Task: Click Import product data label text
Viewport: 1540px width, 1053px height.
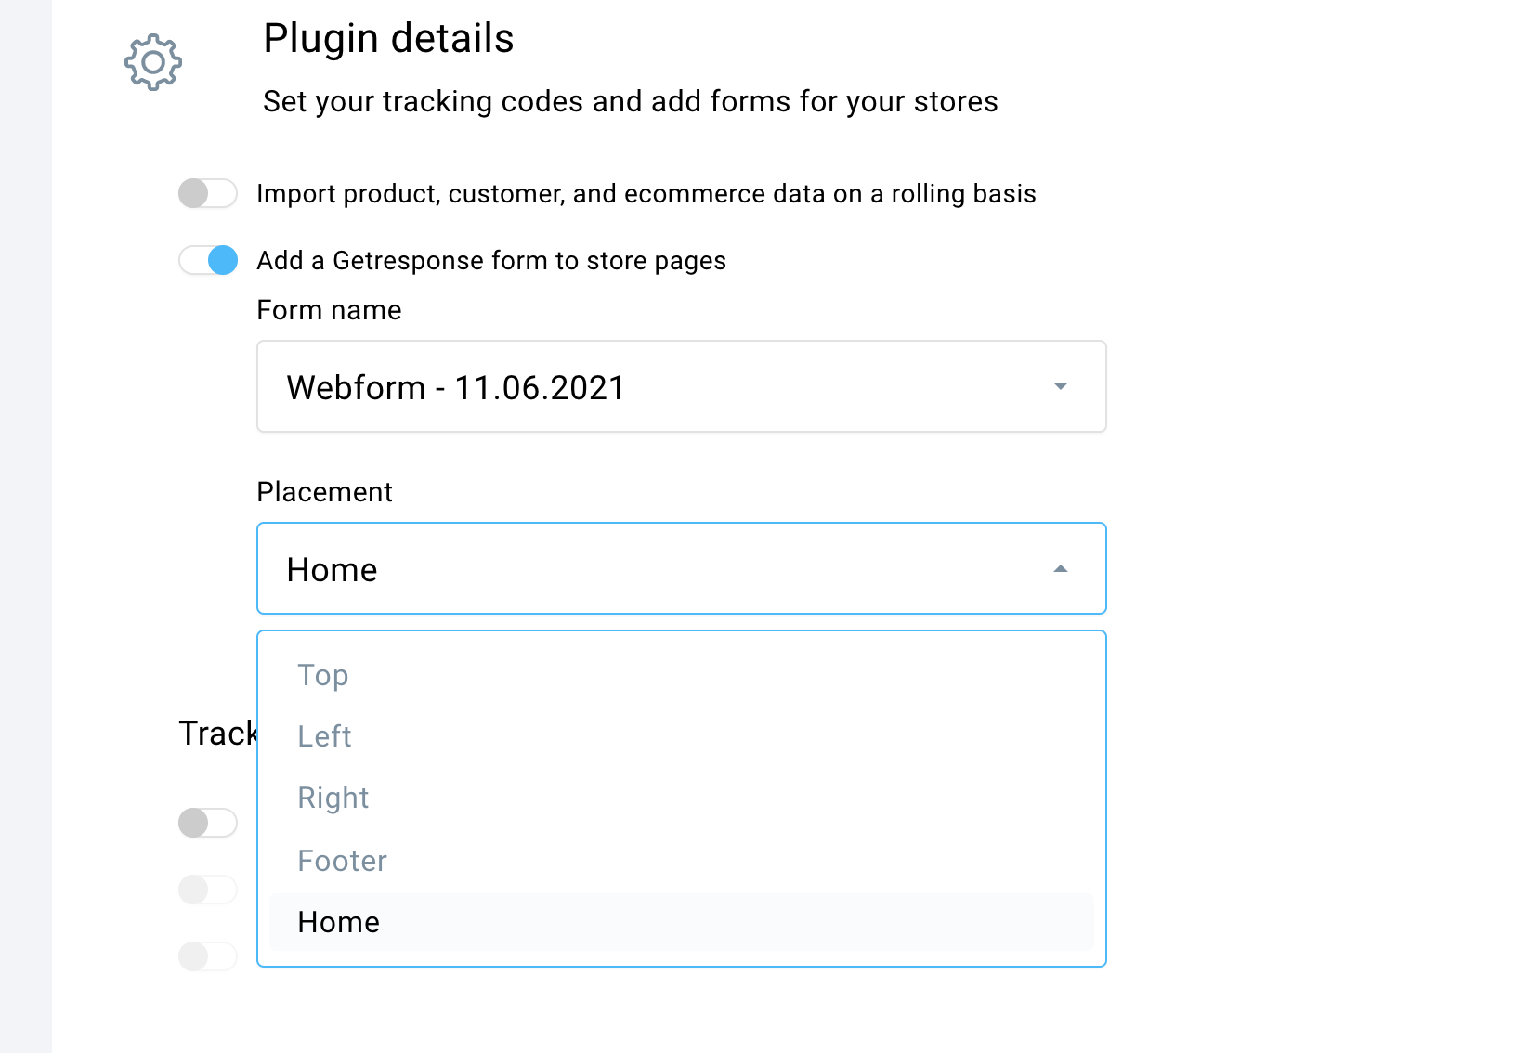Action: click(x=646, y=193)
